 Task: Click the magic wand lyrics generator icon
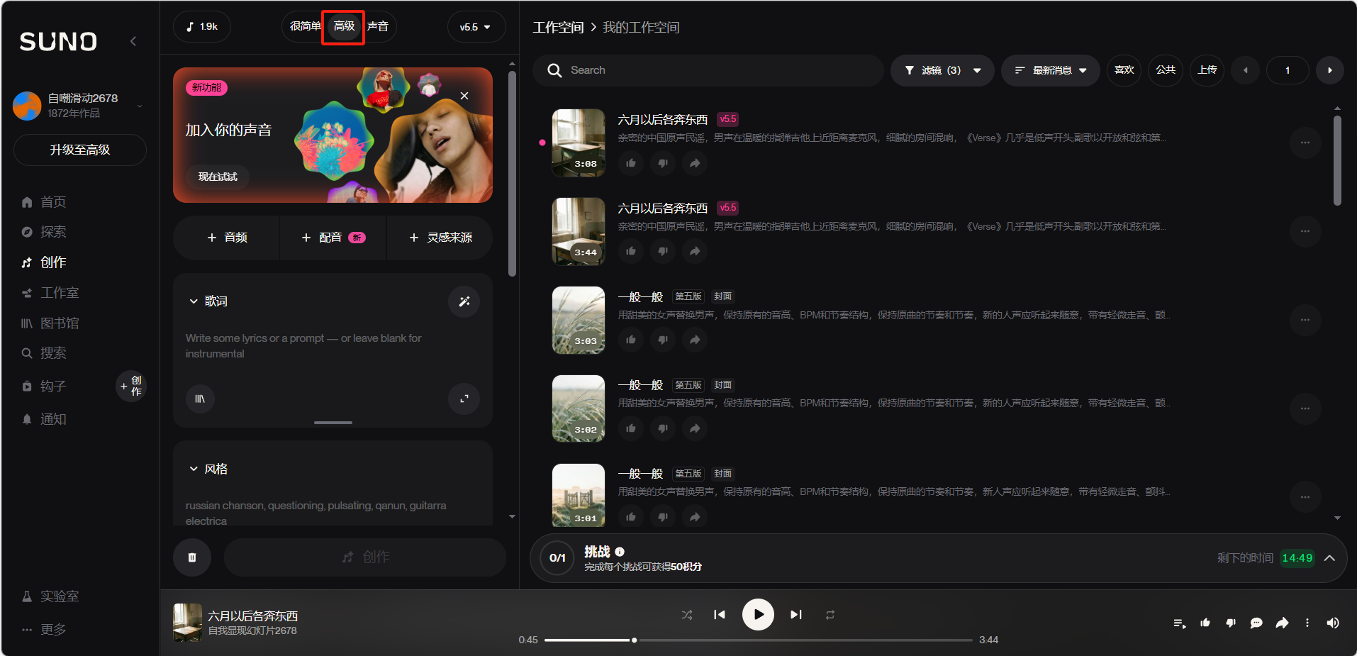464,301
